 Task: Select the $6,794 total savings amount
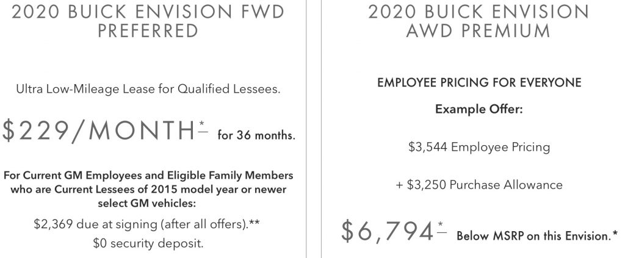pos(387,232)
